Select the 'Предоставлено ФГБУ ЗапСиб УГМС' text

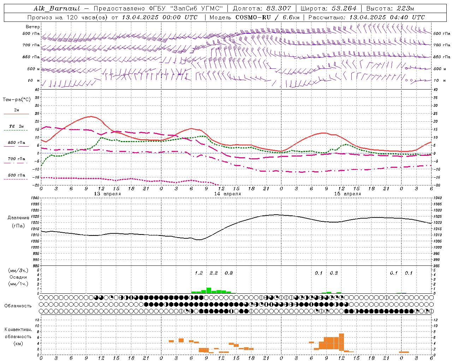coord(158,8)
